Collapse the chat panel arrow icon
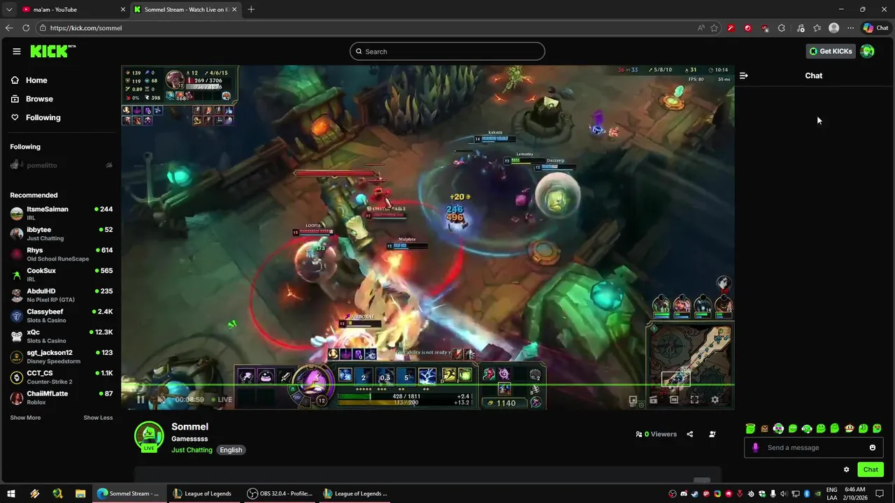The image size is (895, 503). pyautogui.click(x=743, y=75)
